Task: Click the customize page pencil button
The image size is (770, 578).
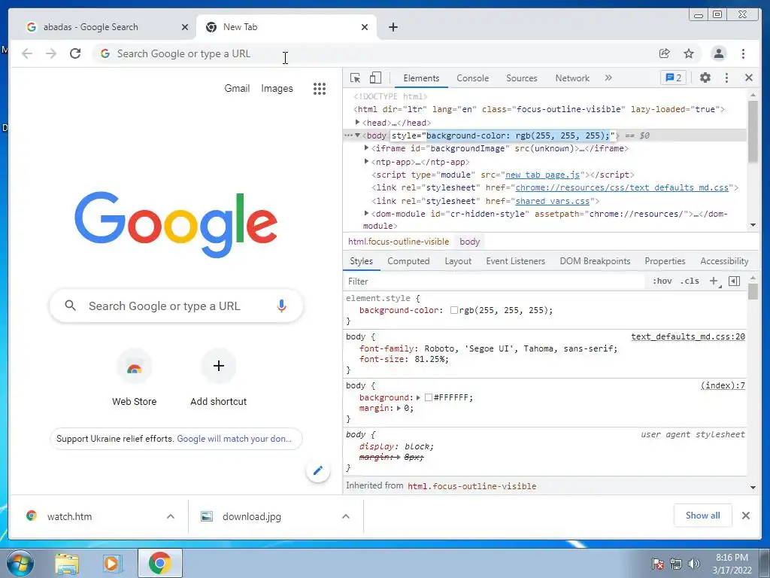Action: [x=318, y=471]
